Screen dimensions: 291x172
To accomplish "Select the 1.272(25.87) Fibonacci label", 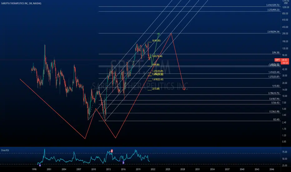I will point(274,77).
